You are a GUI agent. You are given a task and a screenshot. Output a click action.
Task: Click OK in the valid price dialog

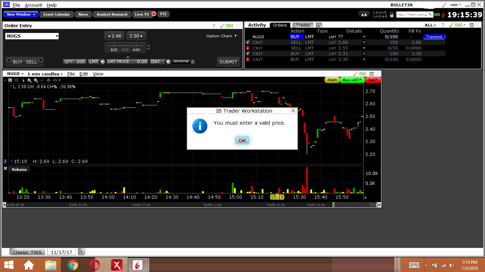coord(242,141)
